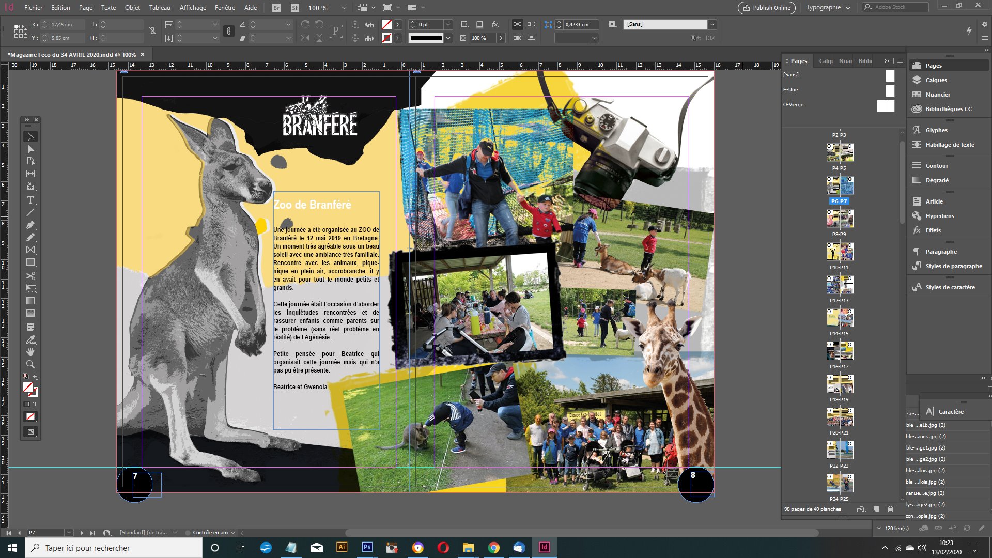Enable no text wrap option
The image size is (992, 558).
(517, 24)
